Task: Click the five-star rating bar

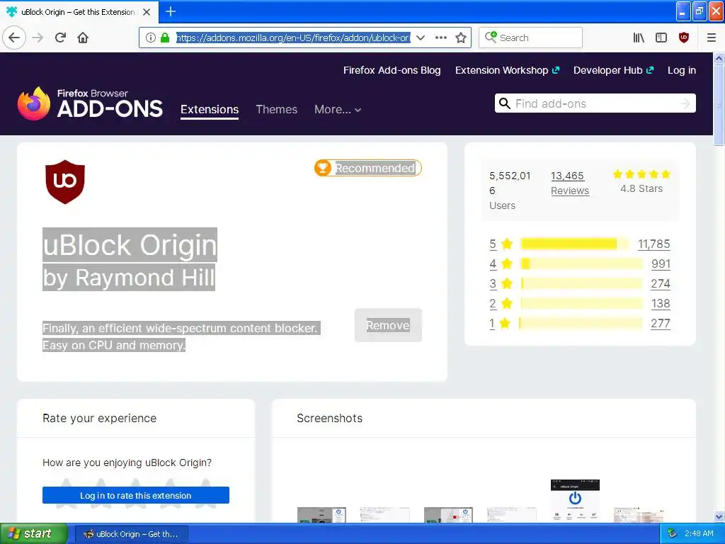Action: pos(575,244)
